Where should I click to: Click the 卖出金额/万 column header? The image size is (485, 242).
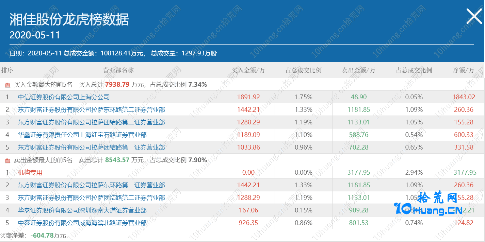358,70
